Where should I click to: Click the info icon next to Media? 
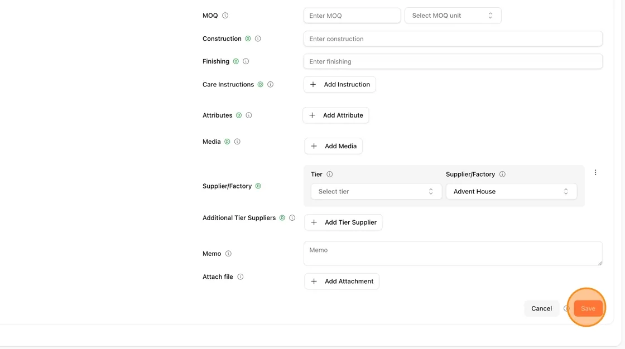[x=237, y=142]
